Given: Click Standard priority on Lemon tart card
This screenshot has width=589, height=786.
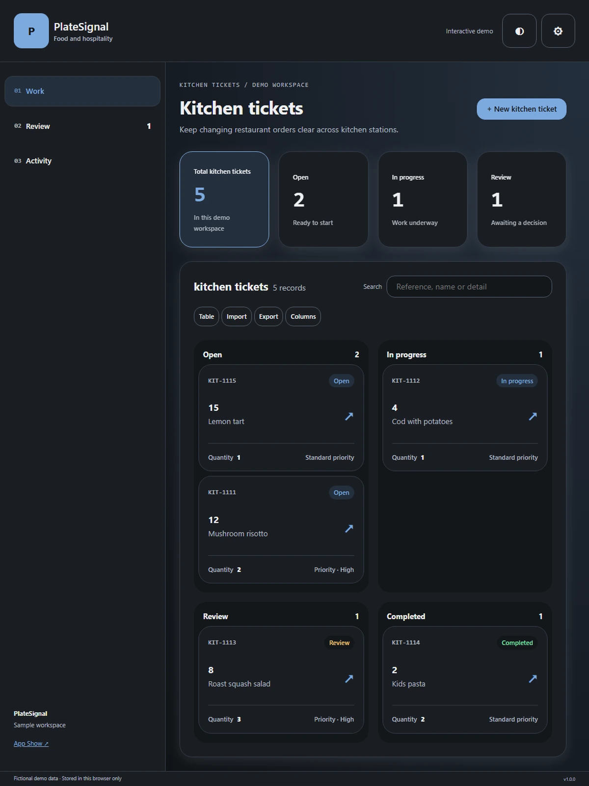Looking at the screenshot, I should 329,457.
